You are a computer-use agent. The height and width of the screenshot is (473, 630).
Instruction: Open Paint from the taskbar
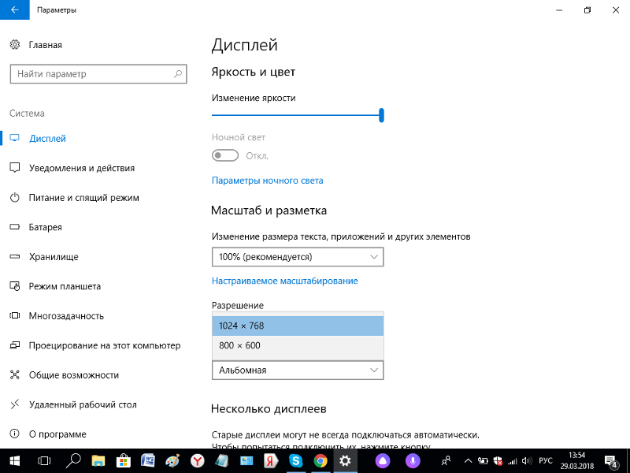[x=172, y=461]
